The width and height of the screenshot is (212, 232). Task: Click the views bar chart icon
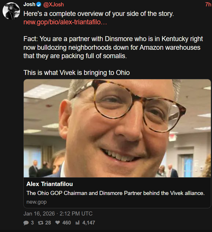[x=78, y=222]
